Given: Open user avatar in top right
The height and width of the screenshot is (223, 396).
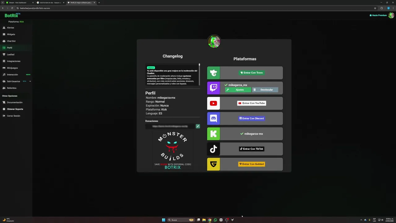Looking at the screenshot, I should pyautogui.click(x=391, y=15).
